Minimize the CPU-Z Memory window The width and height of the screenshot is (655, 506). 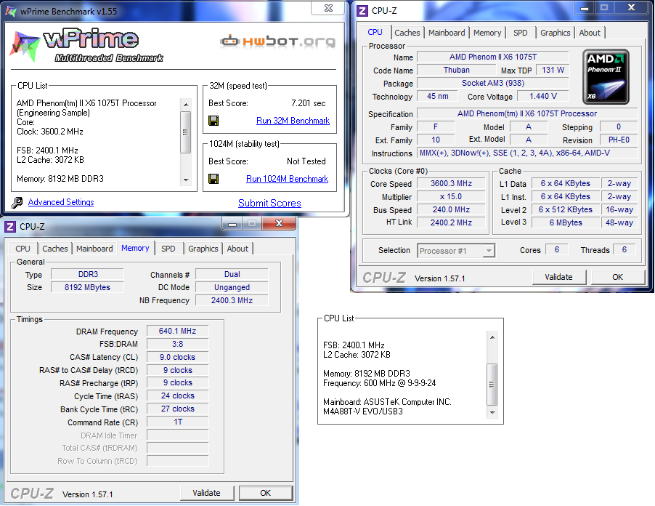click(x=232, y=224)
